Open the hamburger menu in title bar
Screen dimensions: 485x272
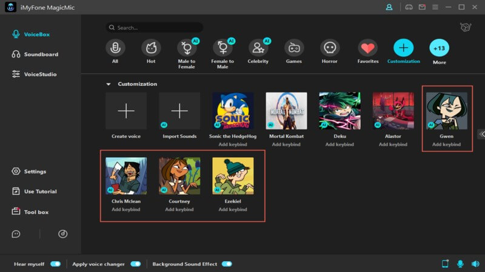[x=435, y=7]
